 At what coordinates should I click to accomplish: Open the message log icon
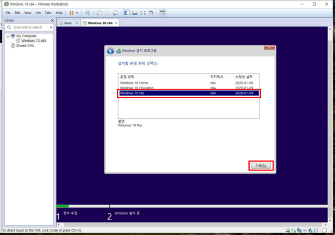pos(325,231)
